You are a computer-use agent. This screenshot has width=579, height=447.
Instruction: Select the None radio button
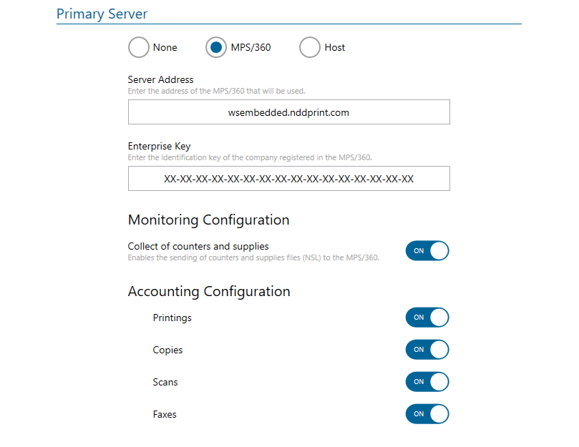139,48
